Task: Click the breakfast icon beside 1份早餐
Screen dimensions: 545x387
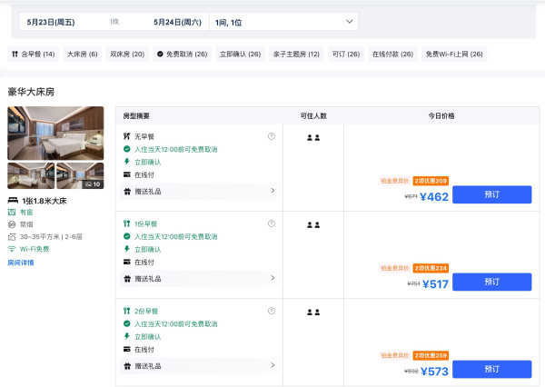Action: (x=127, y=223)
